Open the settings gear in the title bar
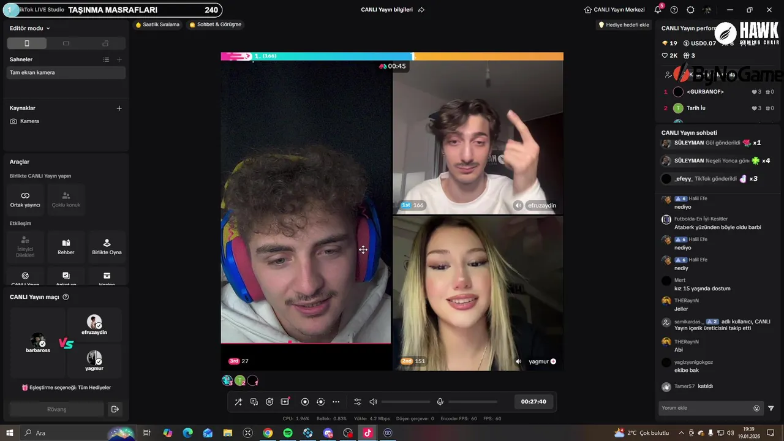Viewport: 784px width, 441px height. pos(691,10)
